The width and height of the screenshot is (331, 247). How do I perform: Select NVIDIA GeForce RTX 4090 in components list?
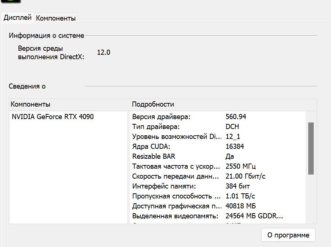[53, 117]
